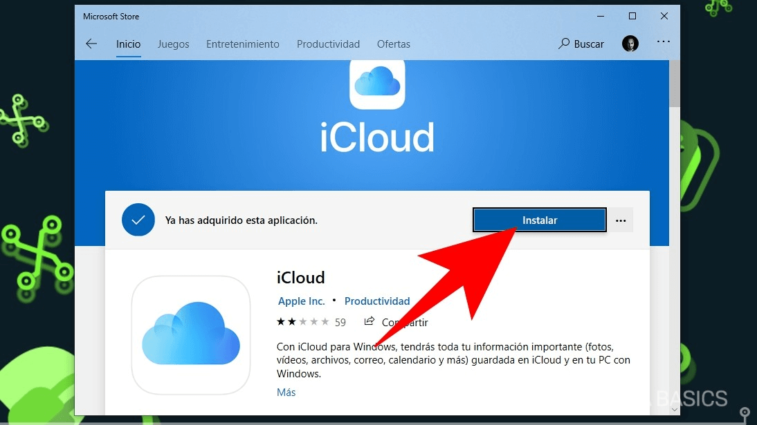Open the store's three-dot menu at top
The height and width of the screenshot is (425, 757).
(664, 41)
